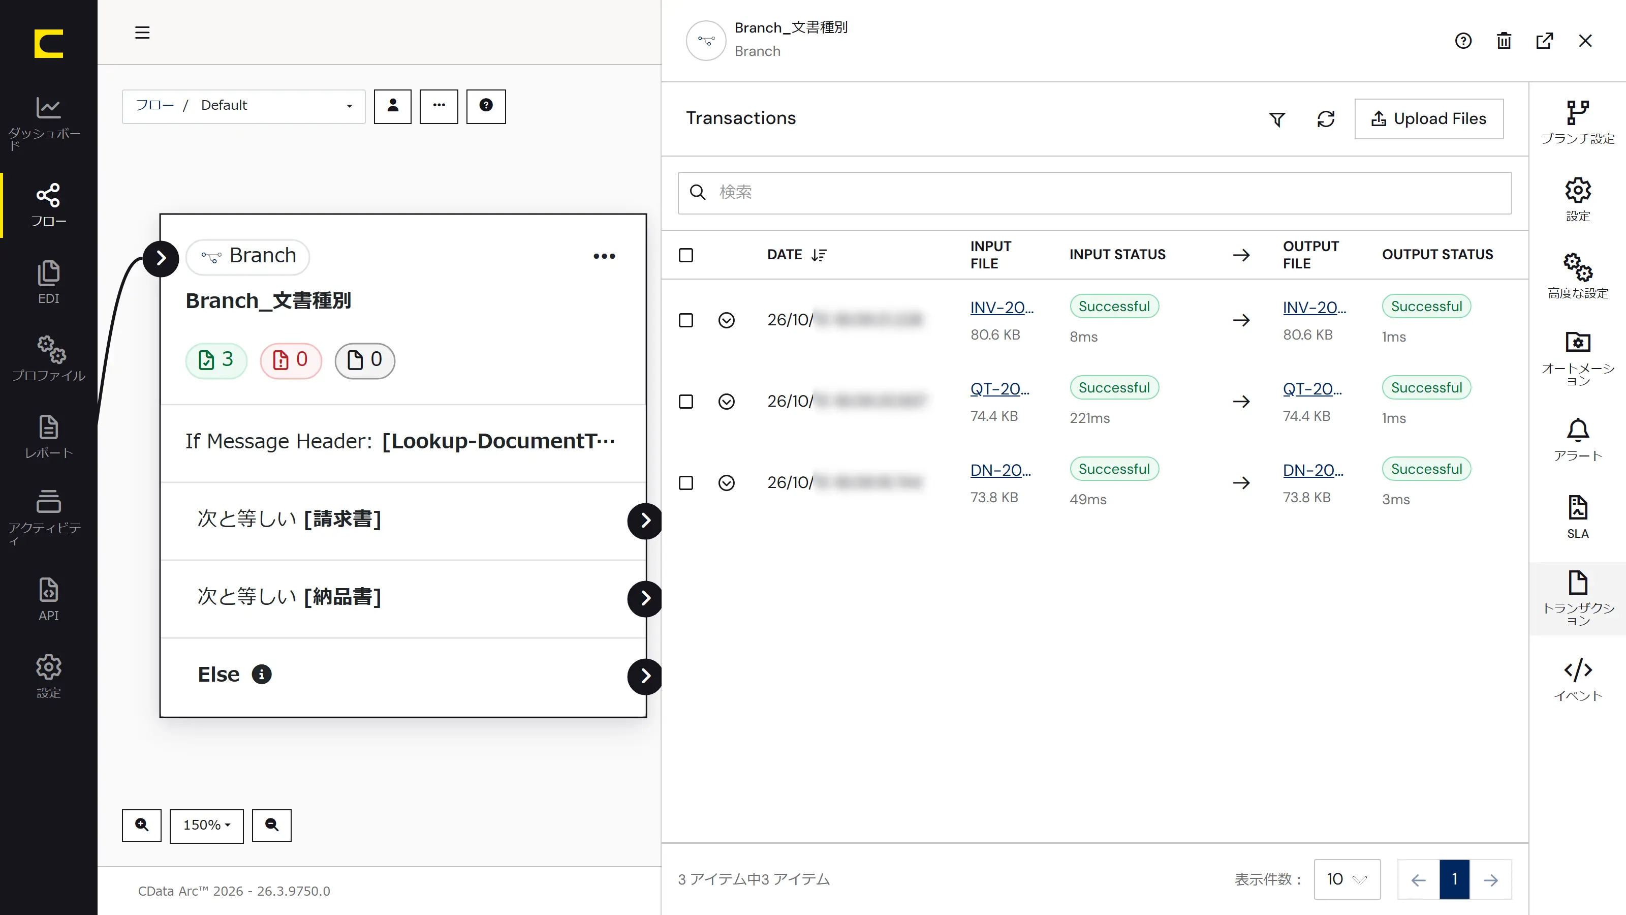Open connector help icon in panel header
1626x915 pixels.
(1463, 41)
